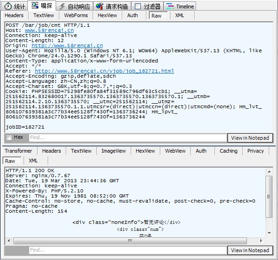Viewport: 278px width, 260px height.
Task: Click the response scroll up arrow
Action: [269, 172]
